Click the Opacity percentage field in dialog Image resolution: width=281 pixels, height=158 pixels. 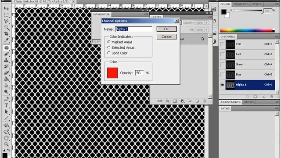click(140, 73)
